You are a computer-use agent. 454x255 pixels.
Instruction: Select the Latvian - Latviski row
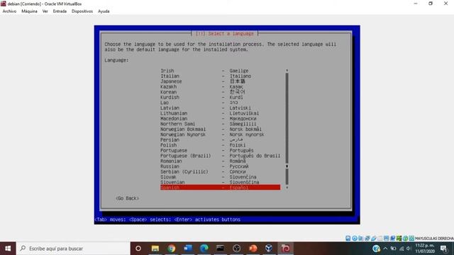pyautogui.click(x=221, y=108)
